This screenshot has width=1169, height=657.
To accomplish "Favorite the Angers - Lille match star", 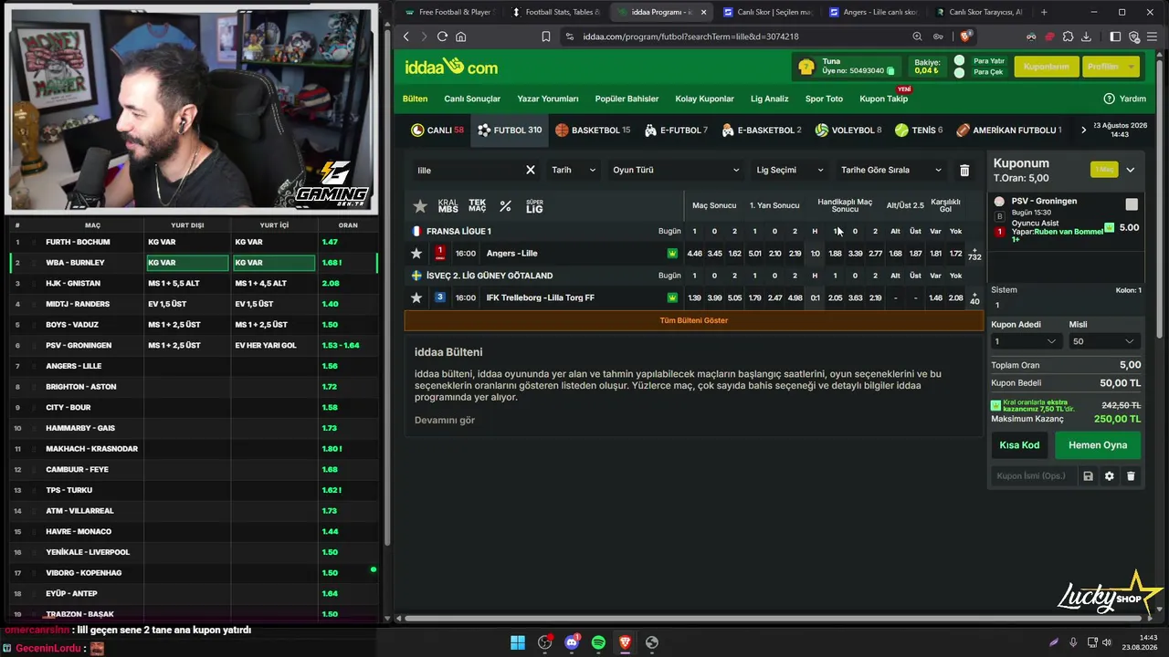I will [x=416, y=253].
